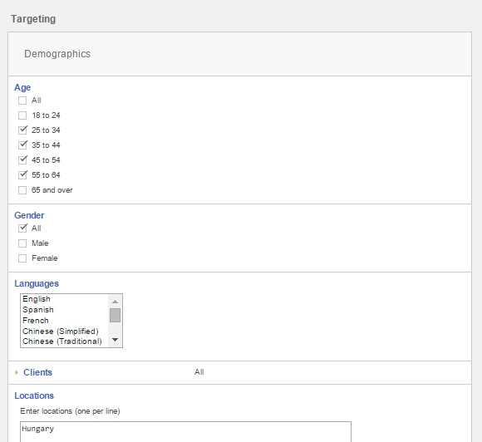Image resolution: width=482 pixels, height=442 pixels.
Task: Enable the 18 to 24 age checkbox
Action: (x=22, y=115)
